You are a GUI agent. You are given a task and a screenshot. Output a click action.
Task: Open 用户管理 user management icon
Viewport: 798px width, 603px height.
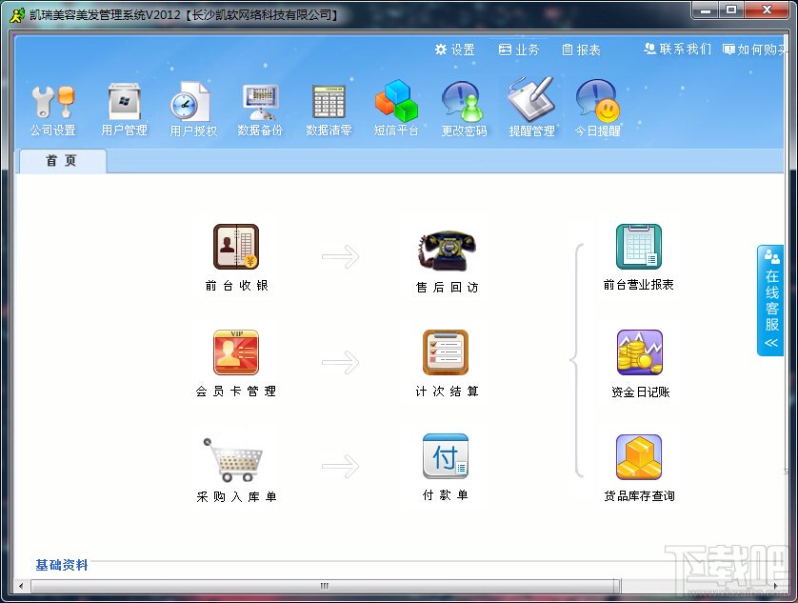tap(124, 109)
